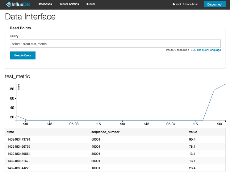Select time cell 1432483351670
The height and width of the screenshot is (176, 230).
[19, 161]
